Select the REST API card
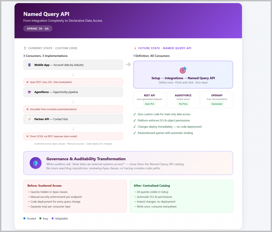This screenshot has height=232, width=272. [x=149, y=100]
